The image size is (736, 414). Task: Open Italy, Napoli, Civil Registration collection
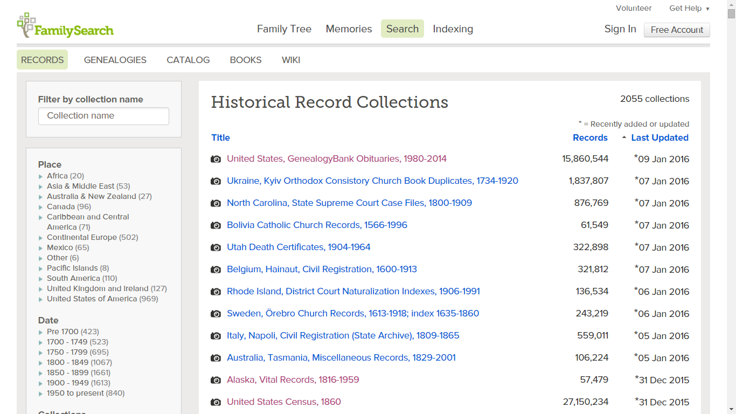(343, 336)
